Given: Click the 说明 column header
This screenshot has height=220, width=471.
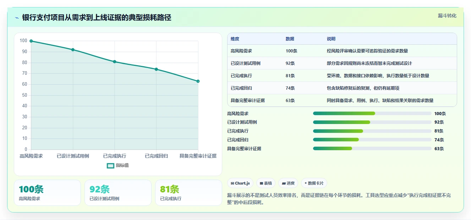Looking at the screenshot, I should click(x=331, y=39).
